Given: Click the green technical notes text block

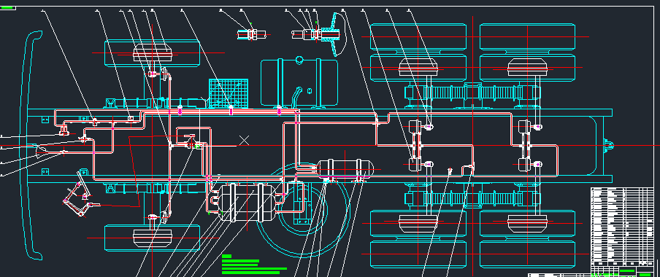Looking at the screenshot, I should tap(254, 265).
